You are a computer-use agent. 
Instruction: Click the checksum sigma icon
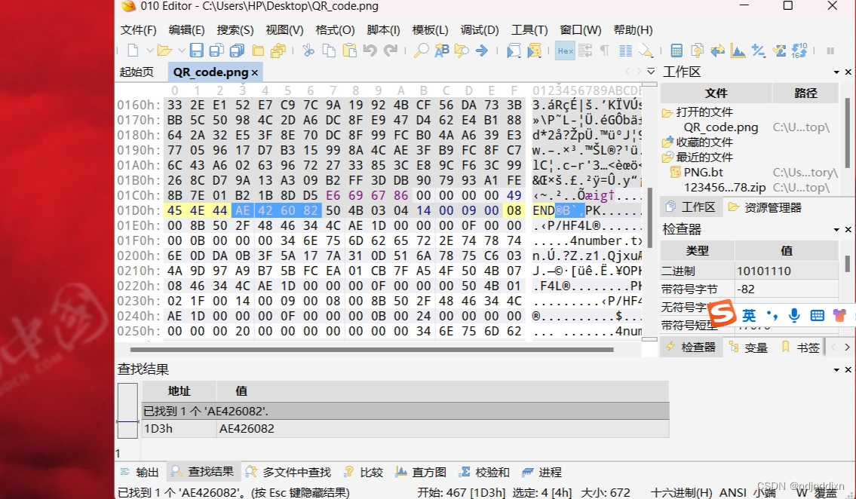tap(779, 51)
